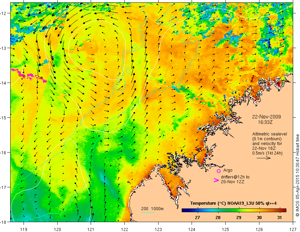Click the latitude axis label -14
The width and height of the screenshot is (300, 232).
(4, 83)
